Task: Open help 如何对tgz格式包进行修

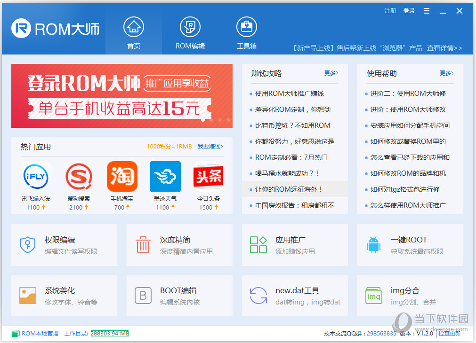Action: tap(405, 189)
